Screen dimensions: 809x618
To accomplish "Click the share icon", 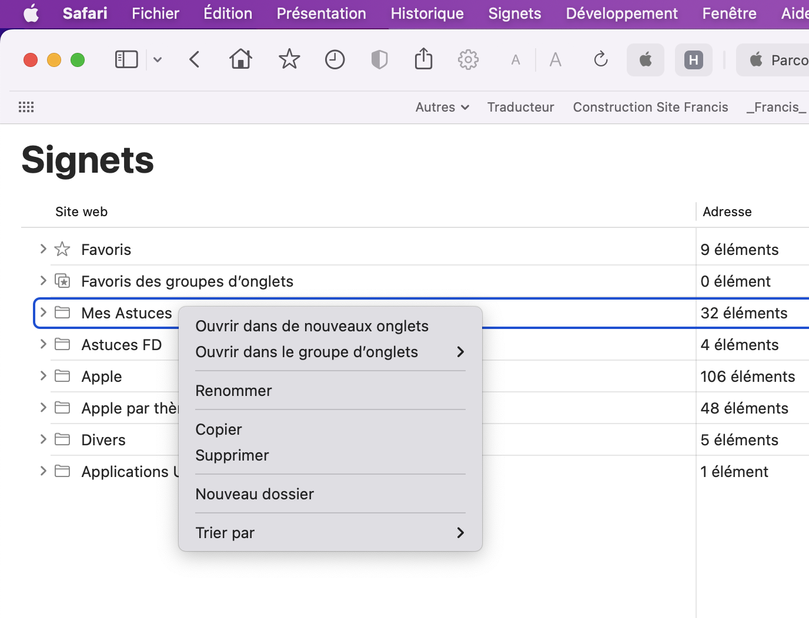I will pos(423,59).
